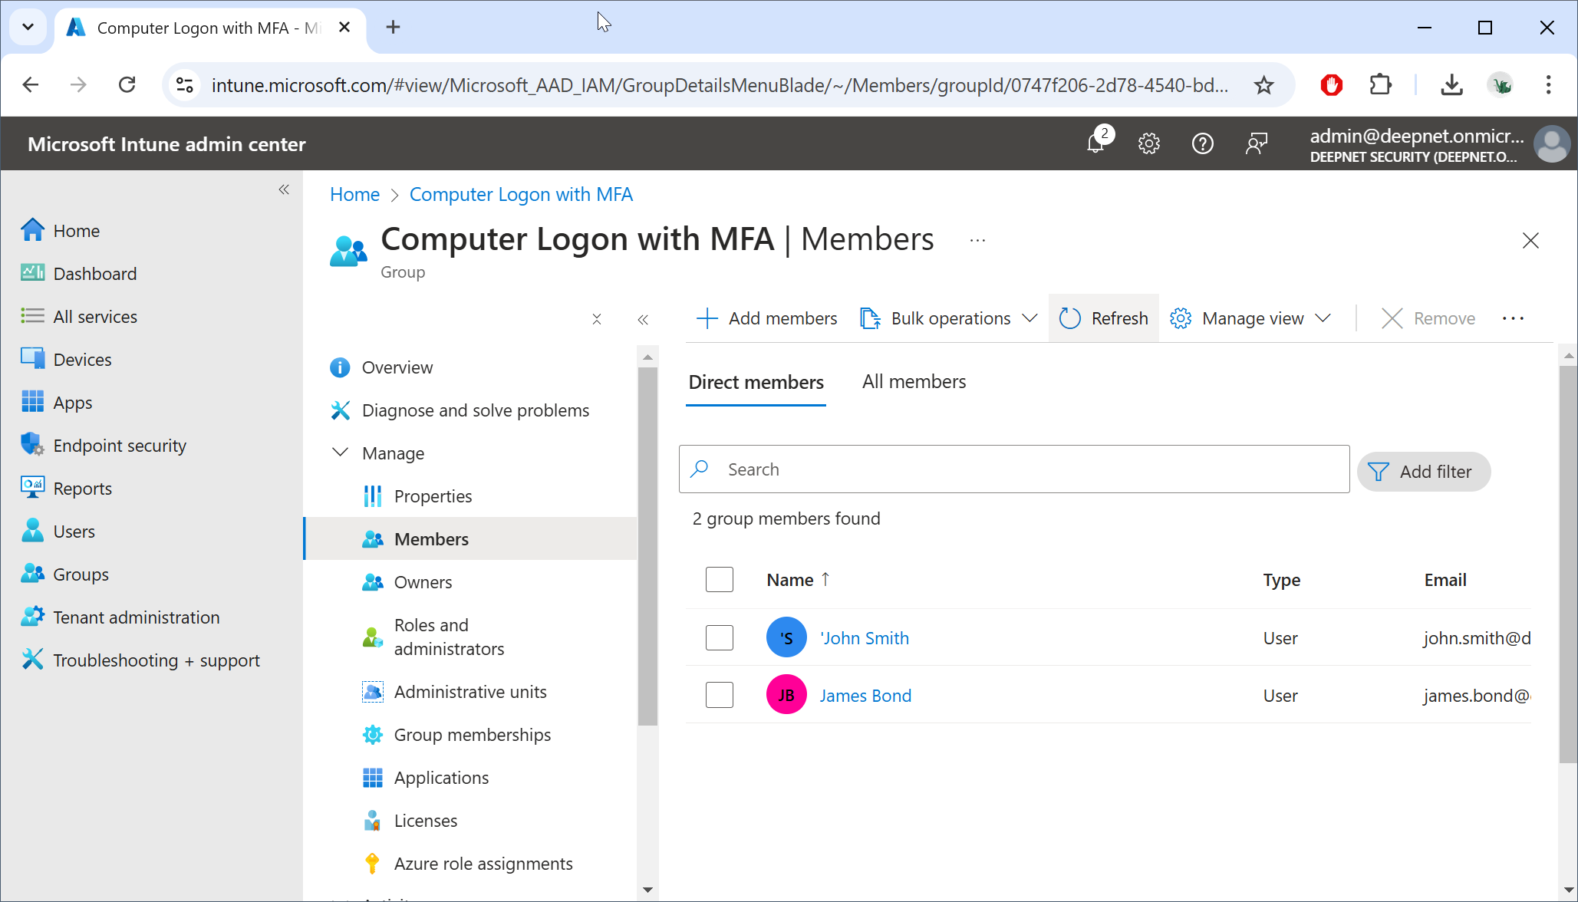Screen dimensions: 1578x902
Task: Click the Refresh toolbar button
Action: 1104,318
